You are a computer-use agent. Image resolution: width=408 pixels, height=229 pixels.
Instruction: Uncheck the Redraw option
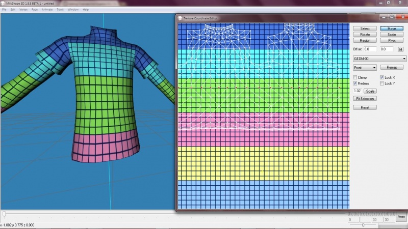[x=355, y=83]
